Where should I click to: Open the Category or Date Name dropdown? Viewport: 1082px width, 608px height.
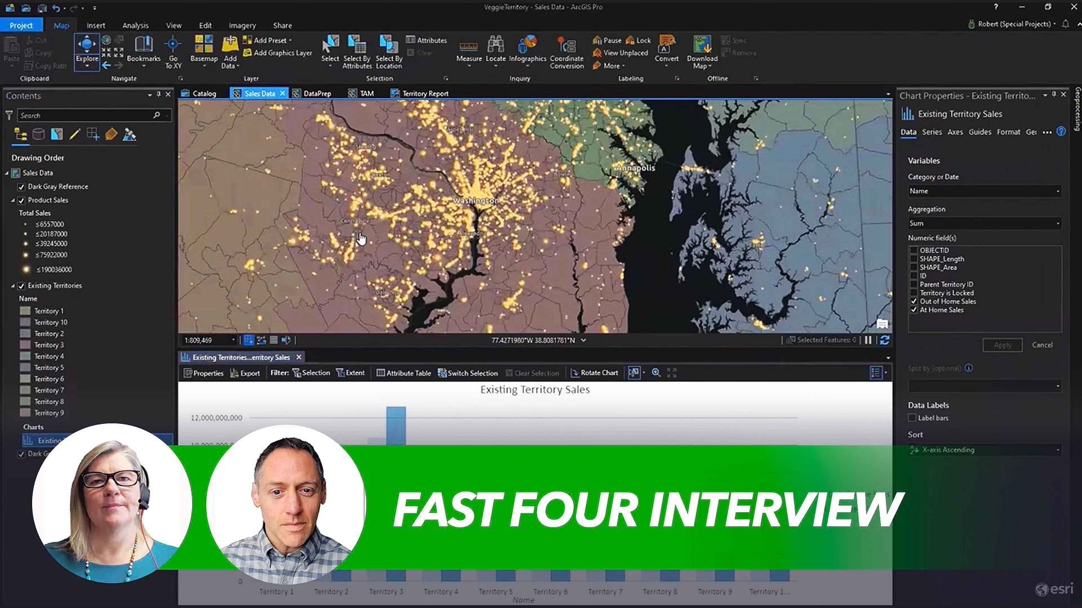[985, 191]
